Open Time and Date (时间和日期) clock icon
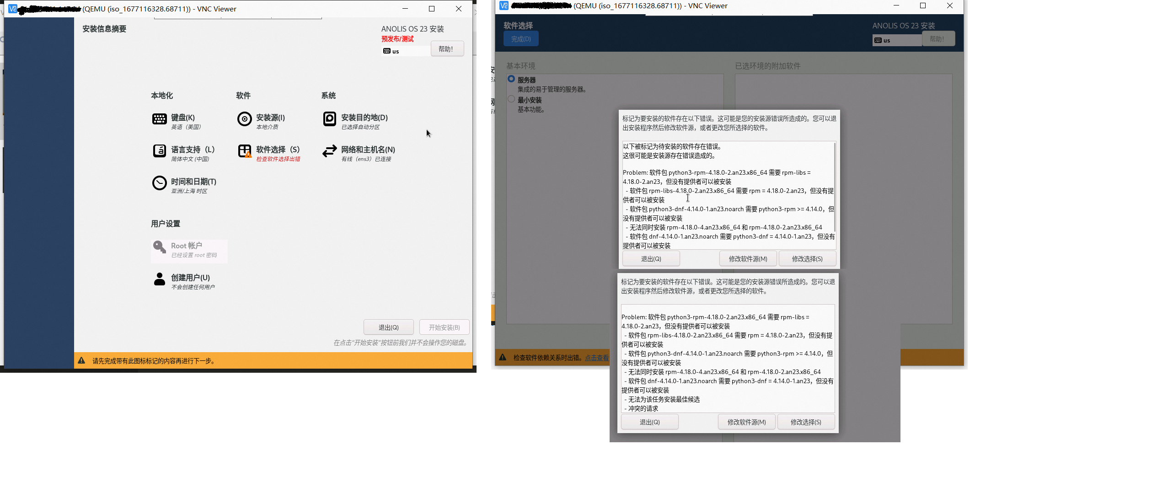Viewport: 1168px width, 504px height. [159, 183]
